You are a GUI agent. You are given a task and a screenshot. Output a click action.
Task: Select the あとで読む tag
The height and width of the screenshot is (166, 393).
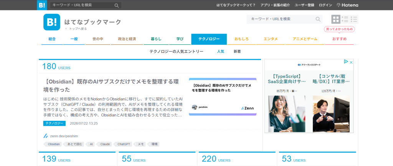tap(74, 144)
